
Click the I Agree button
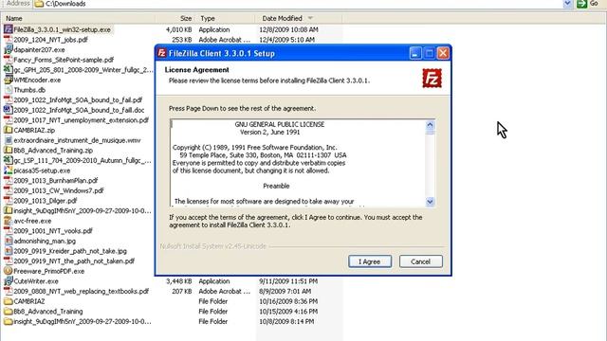(x=370, y=261)
